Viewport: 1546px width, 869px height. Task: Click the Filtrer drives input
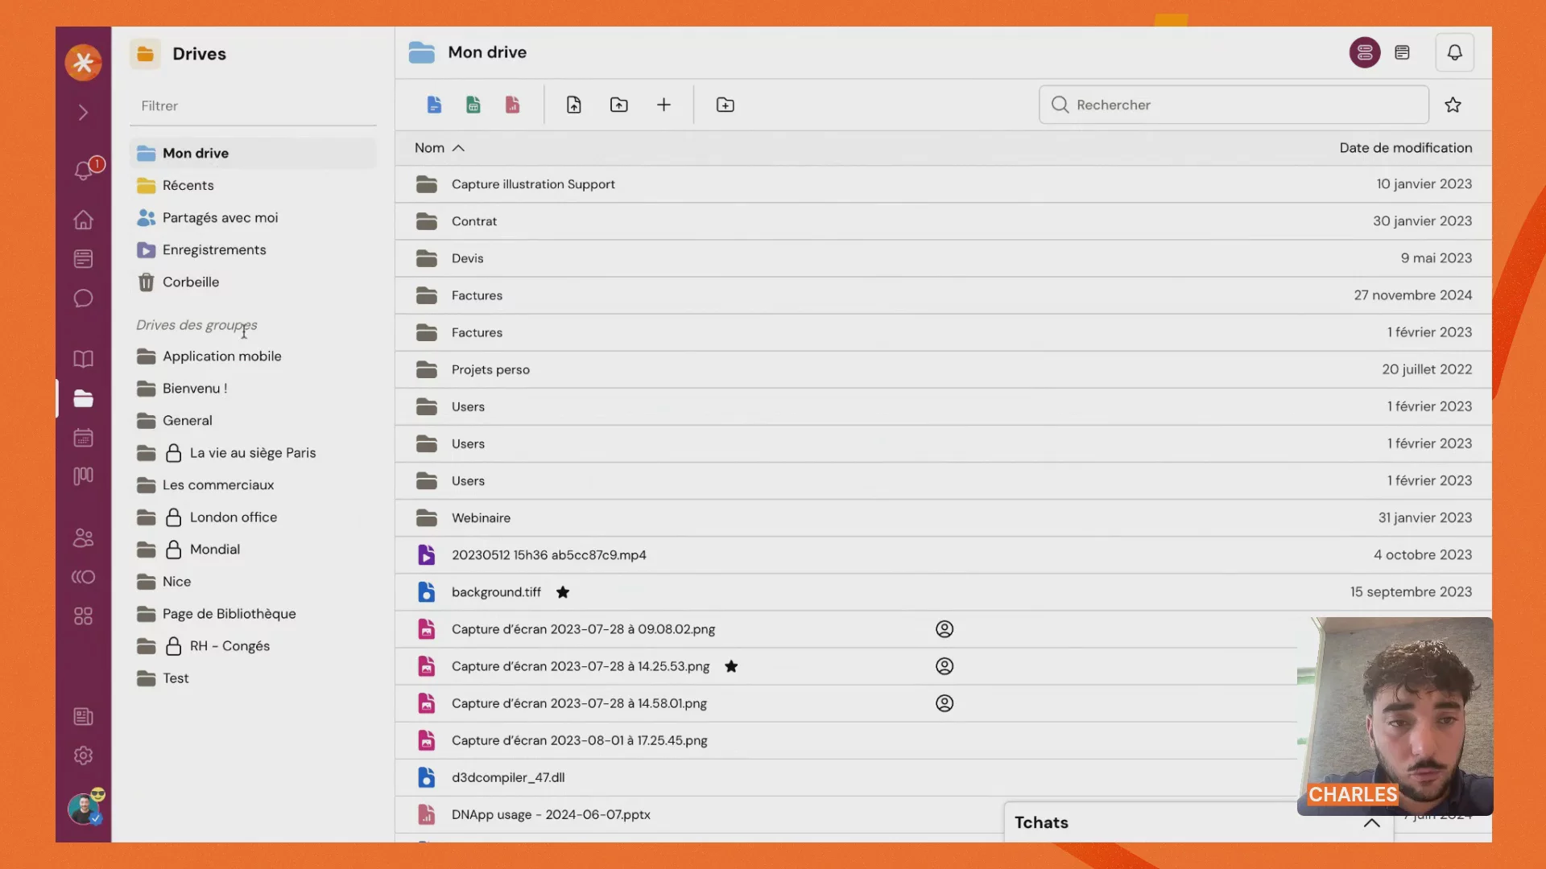pyautogui.click(x=253, y=106)
